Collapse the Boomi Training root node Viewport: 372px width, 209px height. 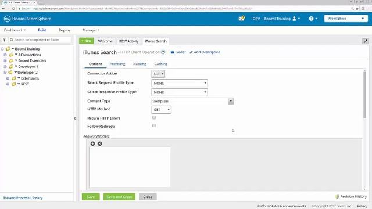2,49
